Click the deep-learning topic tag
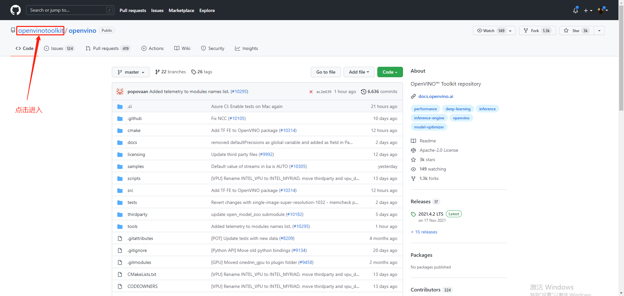The image size is (624, 296). tap(458, 109)
